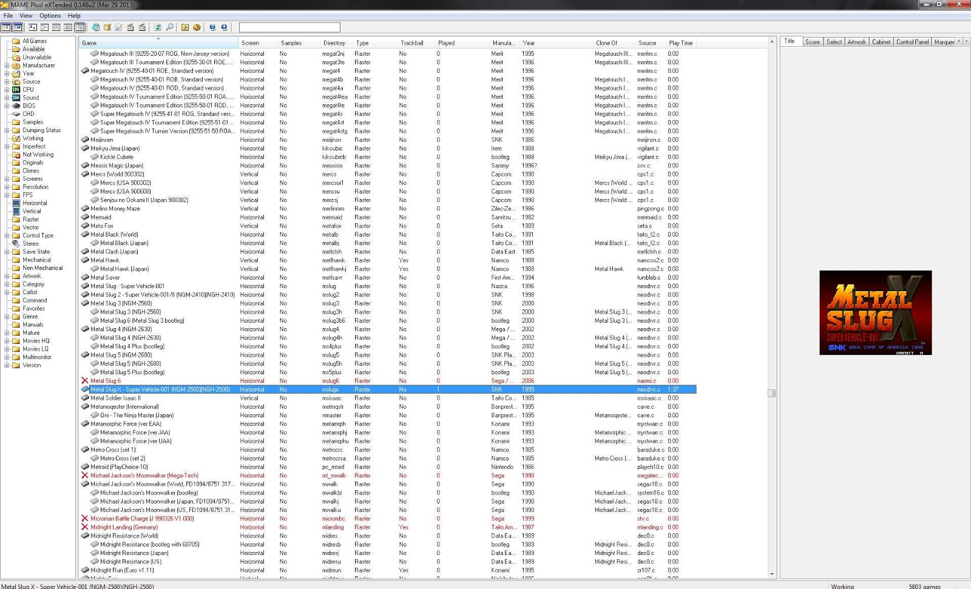
Task: Click the Sound icon in folder tree
Action: tap(16, 98)
